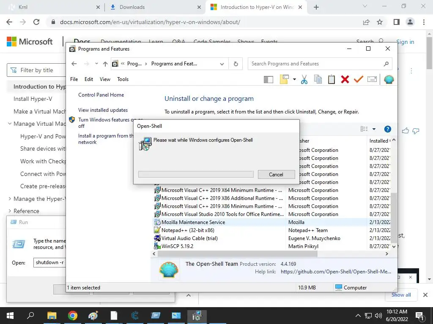Click thumbs up feedback icon on Docs page

[x=406, y=131]
